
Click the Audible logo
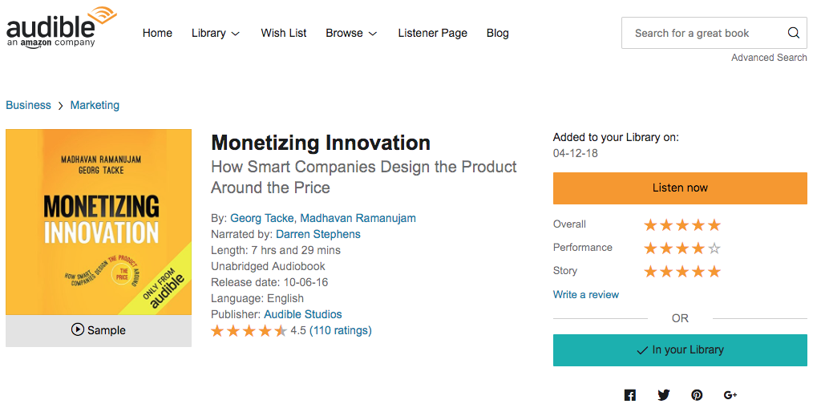[x=62, y=27]
